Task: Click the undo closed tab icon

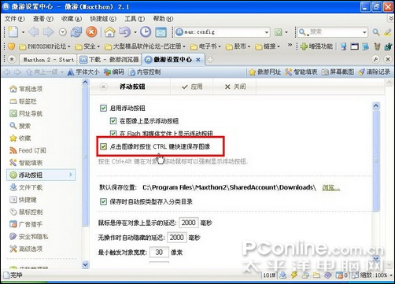Action: point(125,32)
